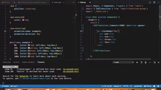Click the 'three' list item line

107,39
